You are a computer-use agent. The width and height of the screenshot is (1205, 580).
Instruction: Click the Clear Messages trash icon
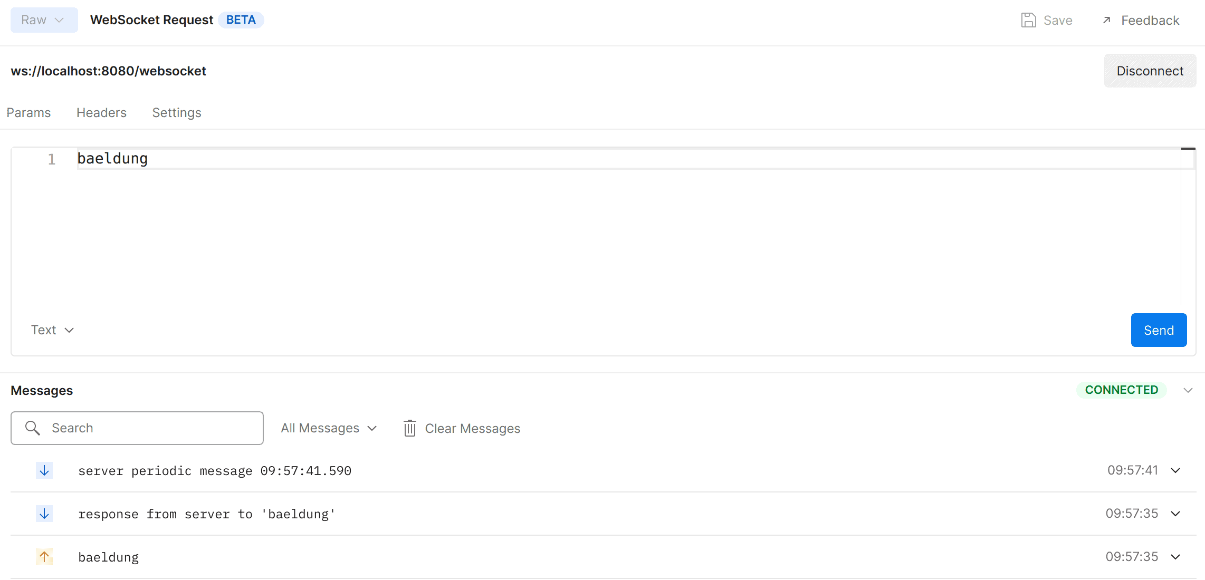(x=410, y=428)
